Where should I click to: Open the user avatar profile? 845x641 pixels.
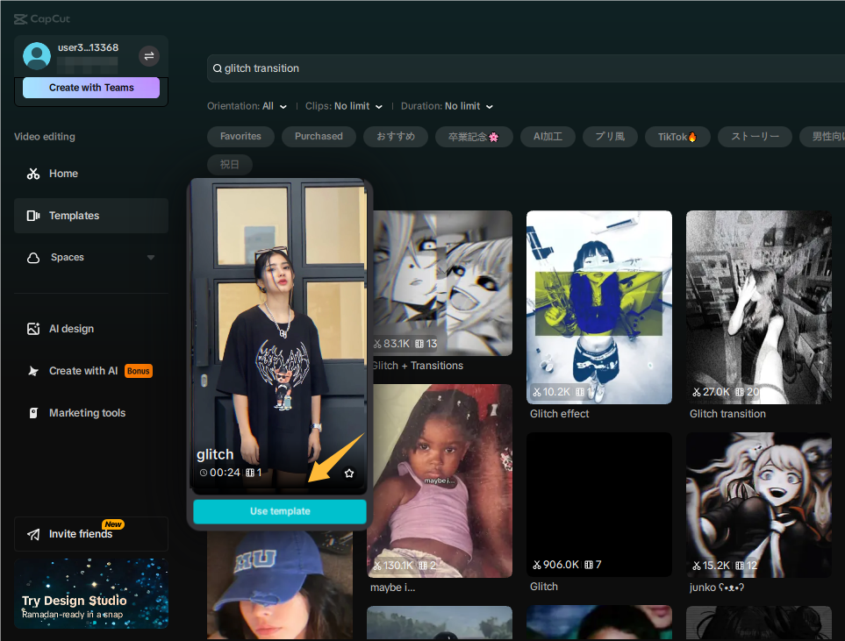(x=37, y=55)
